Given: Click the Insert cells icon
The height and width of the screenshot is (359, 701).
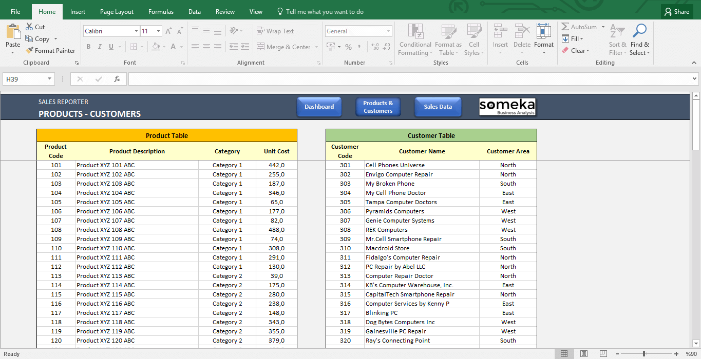Looking at the screenshot, I should pyautogui.click(x=500, y=32).
